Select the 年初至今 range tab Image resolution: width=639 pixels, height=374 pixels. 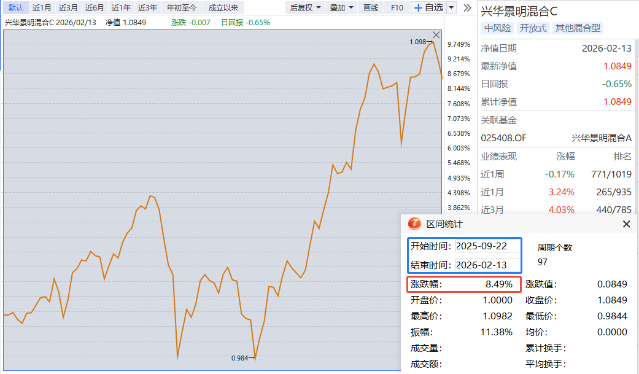tap(181, 8)
